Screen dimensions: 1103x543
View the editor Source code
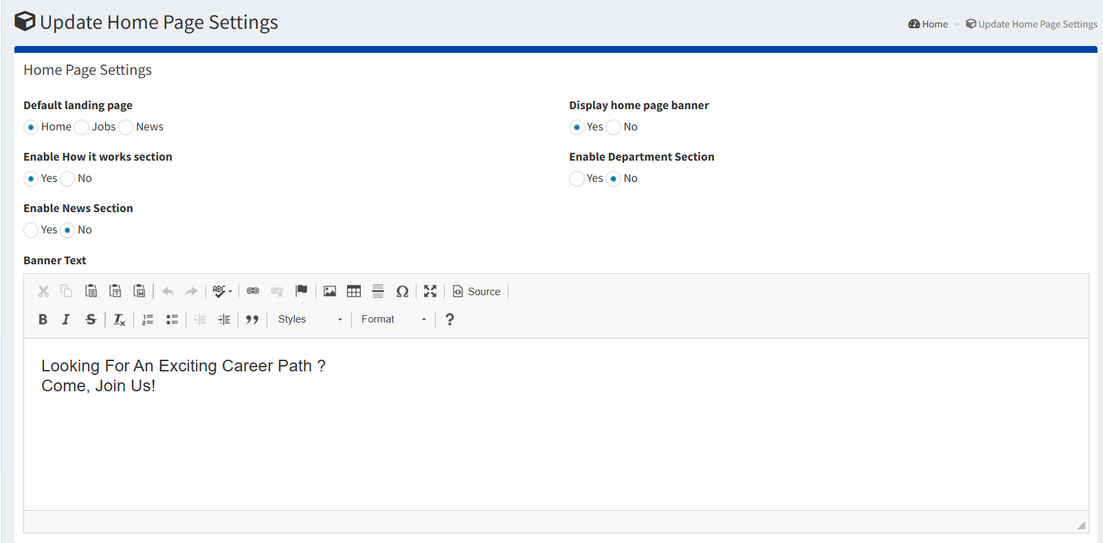click(x=477, y=291)
